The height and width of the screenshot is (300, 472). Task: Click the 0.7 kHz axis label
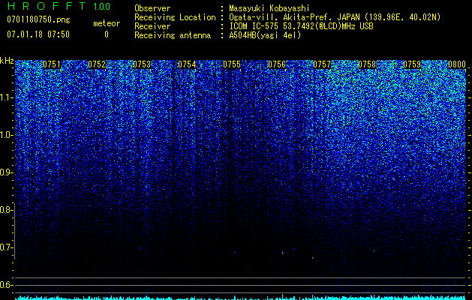point(6,247)
